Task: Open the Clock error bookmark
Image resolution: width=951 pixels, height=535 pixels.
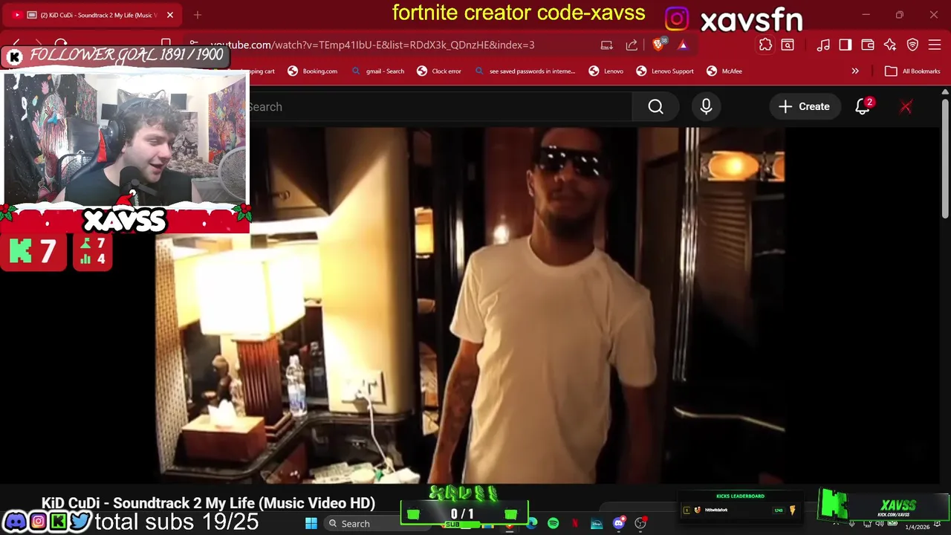Action: click(438, 71)
